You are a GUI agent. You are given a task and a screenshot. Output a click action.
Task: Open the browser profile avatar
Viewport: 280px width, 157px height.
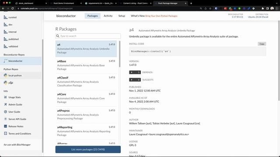coord(272,8)
